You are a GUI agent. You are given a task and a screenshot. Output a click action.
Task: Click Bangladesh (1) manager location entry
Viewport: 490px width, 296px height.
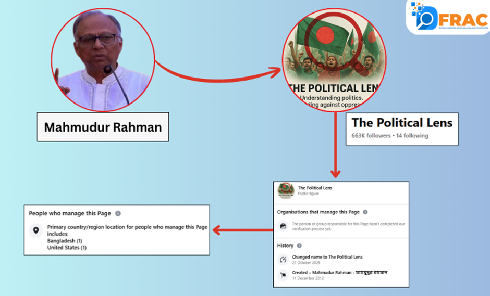pos(65,241)
